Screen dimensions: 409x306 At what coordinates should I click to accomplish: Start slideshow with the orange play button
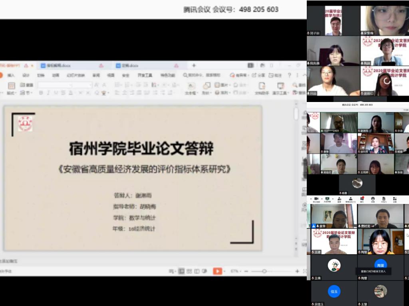pos(217,271)
